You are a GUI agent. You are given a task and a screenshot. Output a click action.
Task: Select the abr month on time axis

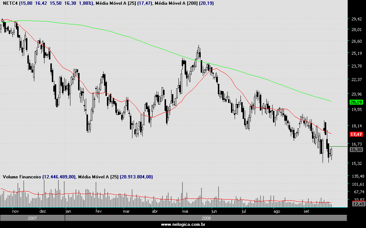pyautogui.click(x=155, y=212)
